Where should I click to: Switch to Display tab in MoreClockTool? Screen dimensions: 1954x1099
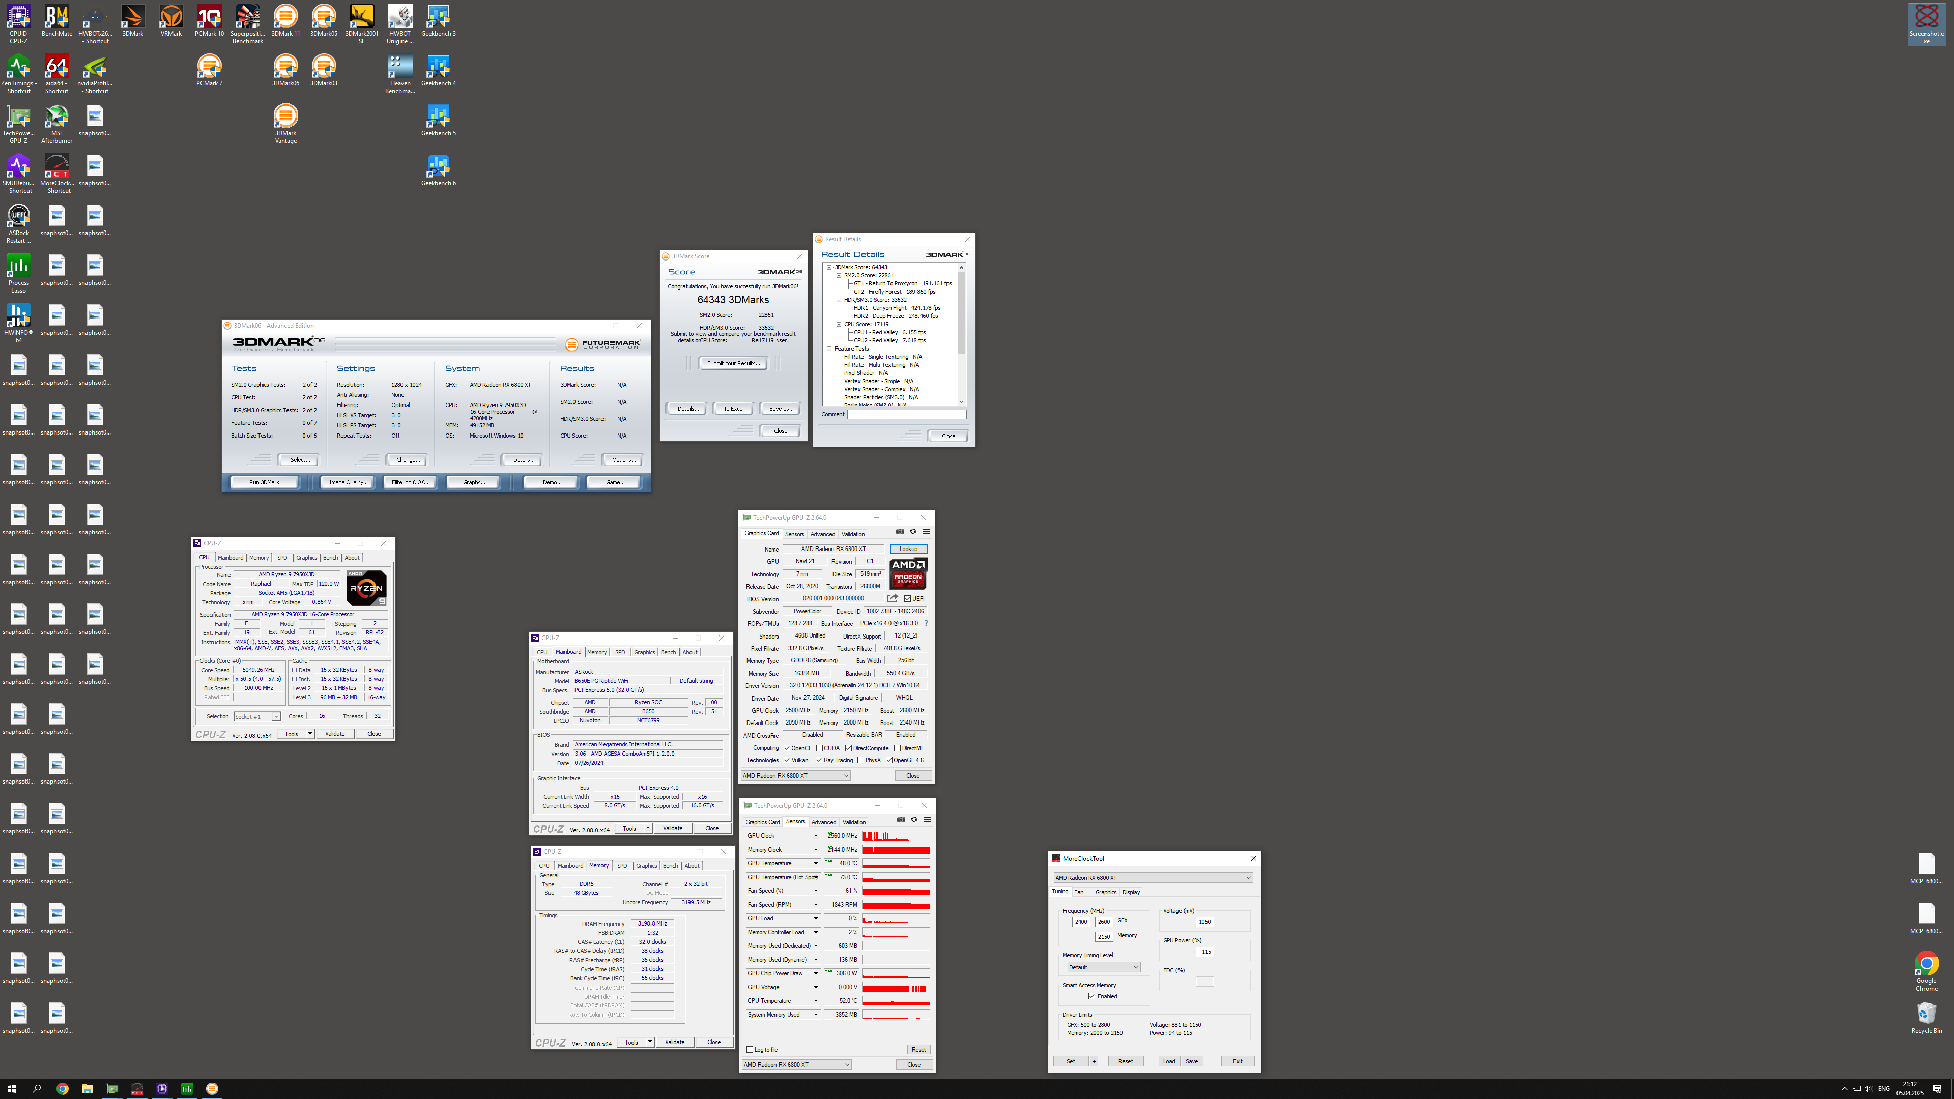[1131, 893]
